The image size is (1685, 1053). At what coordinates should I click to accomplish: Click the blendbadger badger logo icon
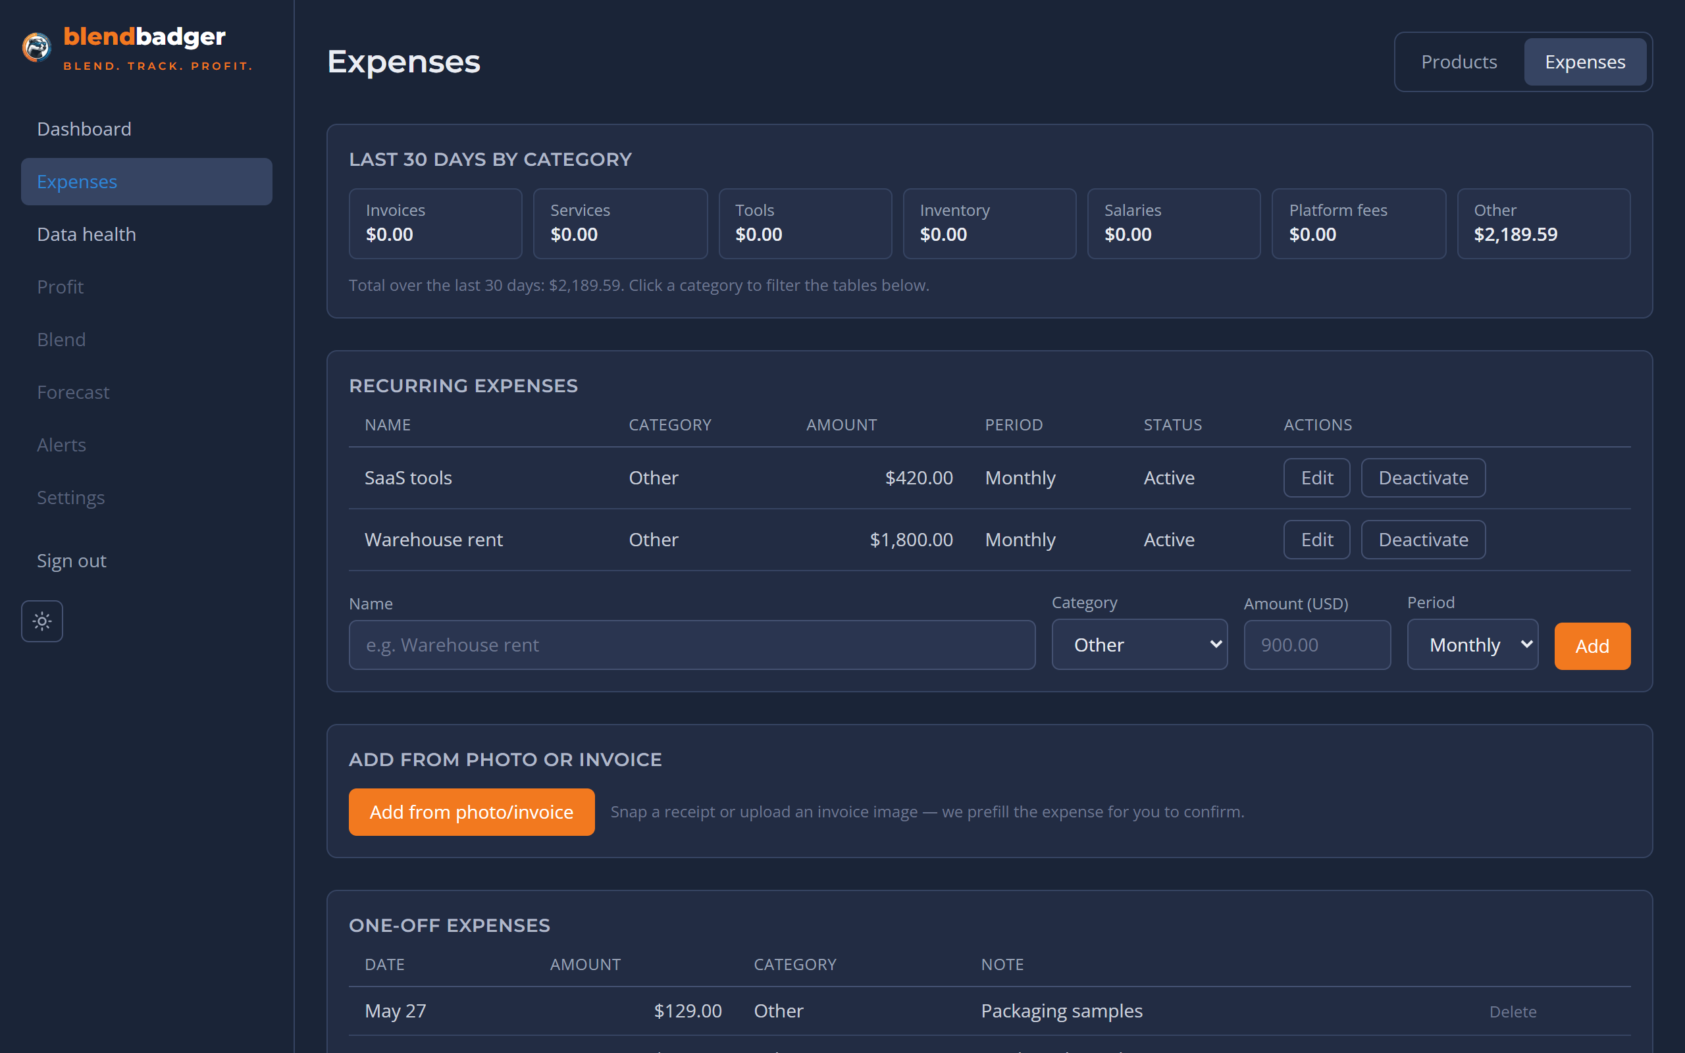click(x=36, y=47)
